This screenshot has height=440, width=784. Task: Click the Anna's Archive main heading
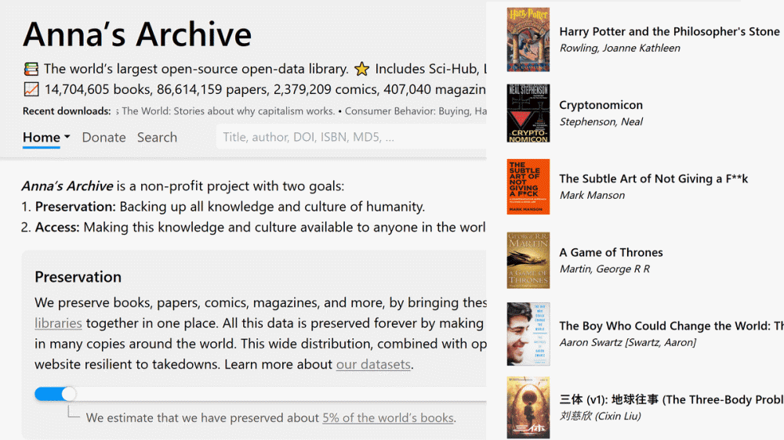[137, 34]
